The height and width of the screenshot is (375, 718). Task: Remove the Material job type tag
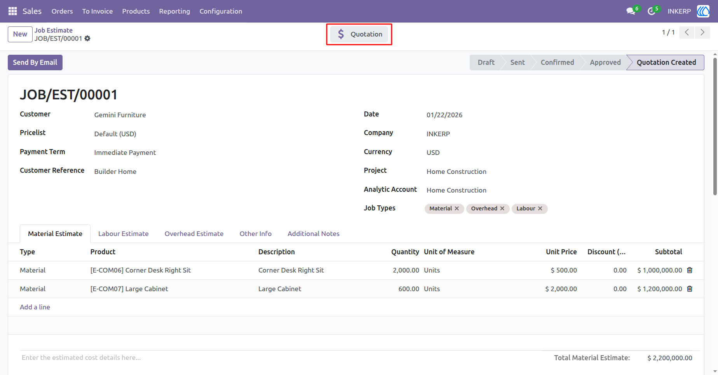(457, 208)
